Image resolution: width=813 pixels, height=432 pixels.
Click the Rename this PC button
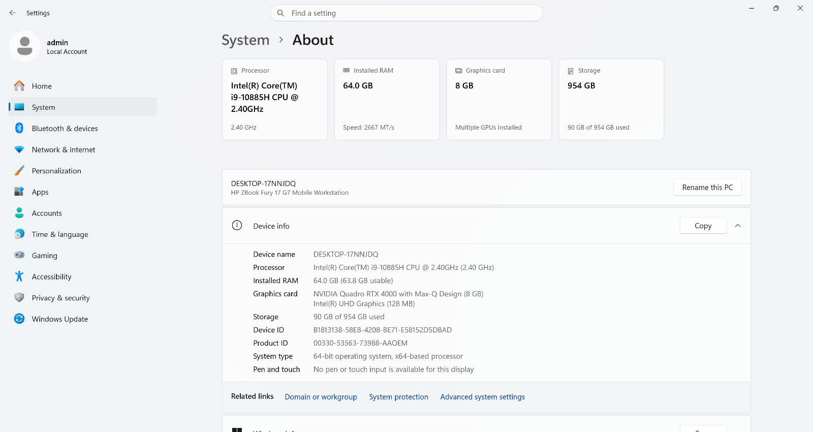click(707, 188)
